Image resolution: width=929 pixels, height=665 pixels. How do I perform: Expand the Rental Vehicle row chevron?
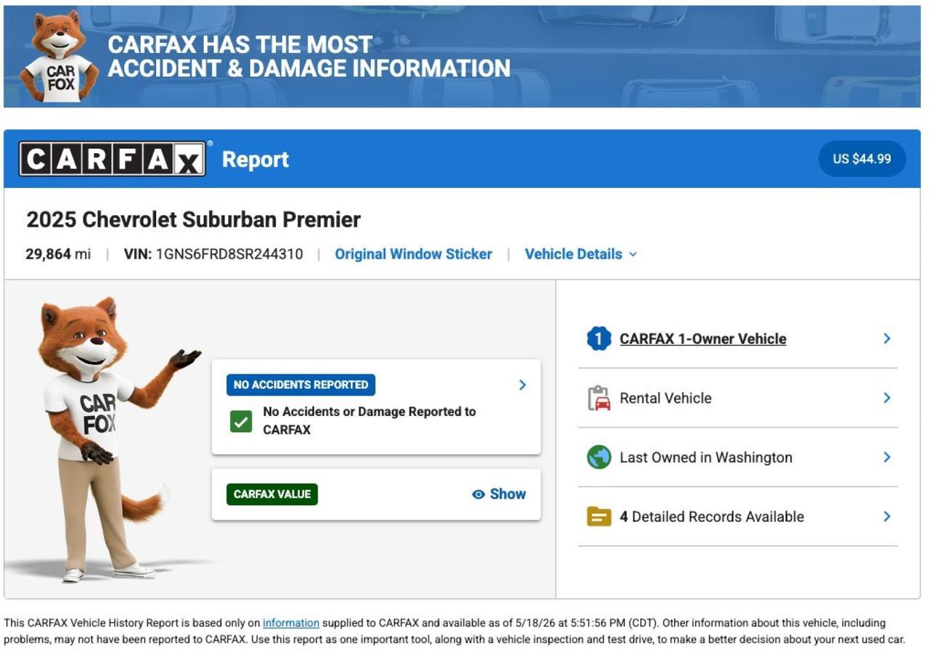887,398
